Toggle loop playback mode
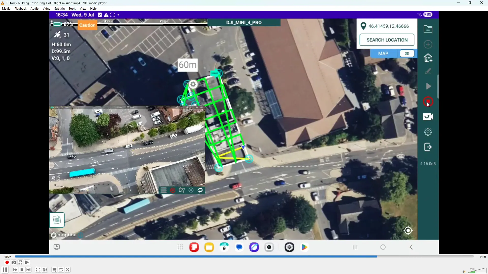Image resolution: width=488 pixels, height=274 pixels. (61, 270)
